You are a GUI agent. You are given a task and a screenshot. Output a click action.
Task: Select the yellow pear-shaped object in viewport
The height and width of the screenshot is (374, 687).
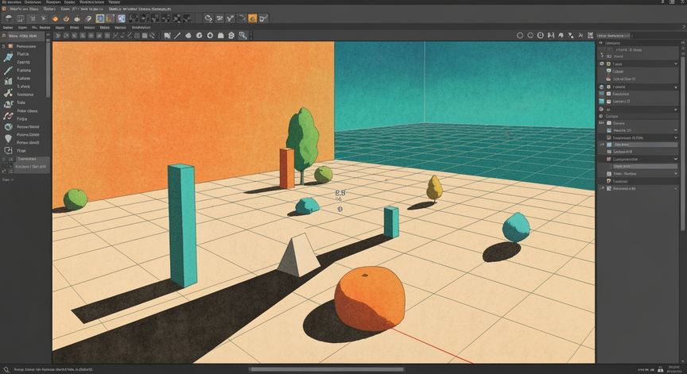click(434, 187)
